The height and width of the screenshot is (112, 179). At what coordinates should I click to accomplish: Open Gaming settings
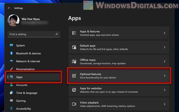click(x=21, y=101)
